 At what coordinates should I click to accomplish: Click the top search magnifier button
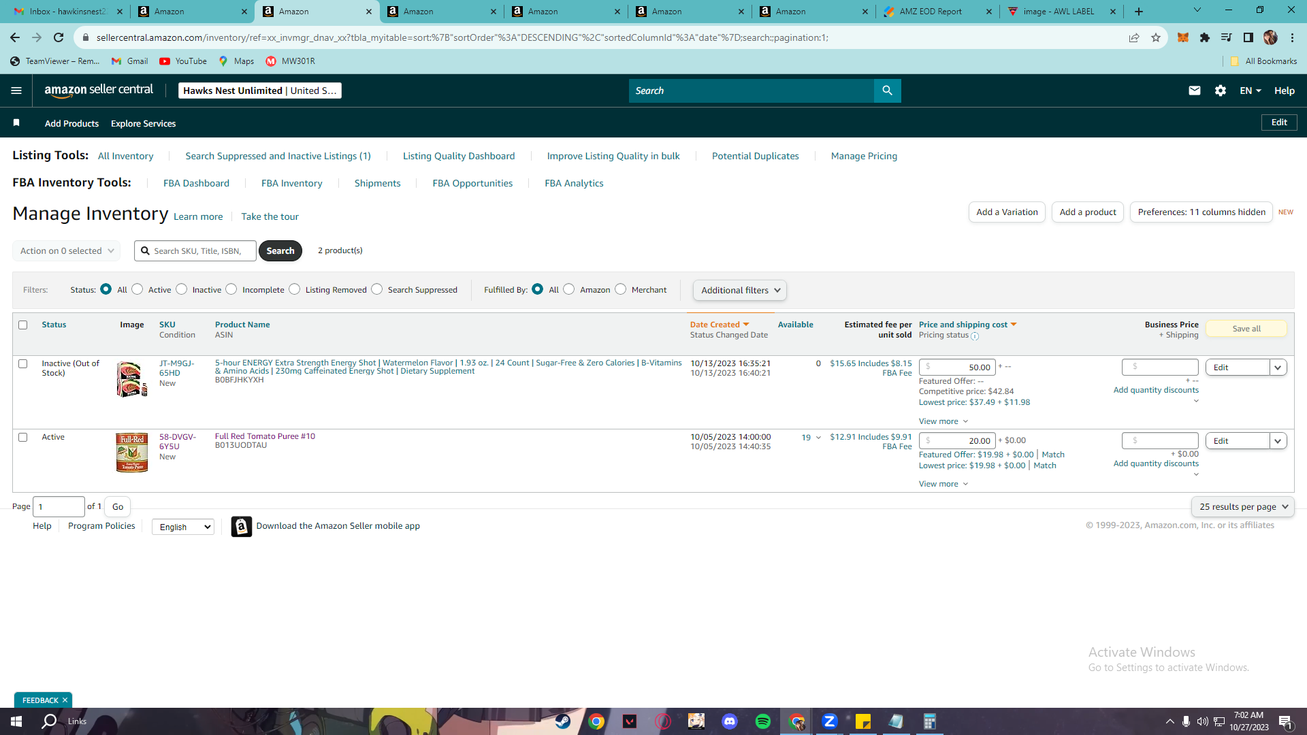[887, 91]
